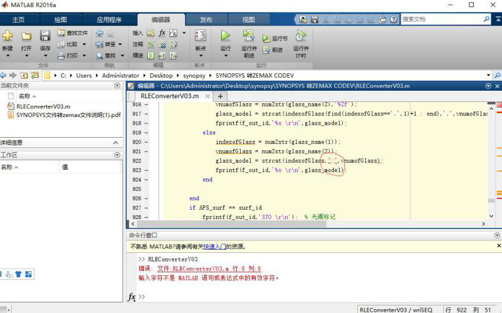Open the Workspace (工作区) panel actions menu
The height and width of the screenshot is (313, 502).
(117, 155)
